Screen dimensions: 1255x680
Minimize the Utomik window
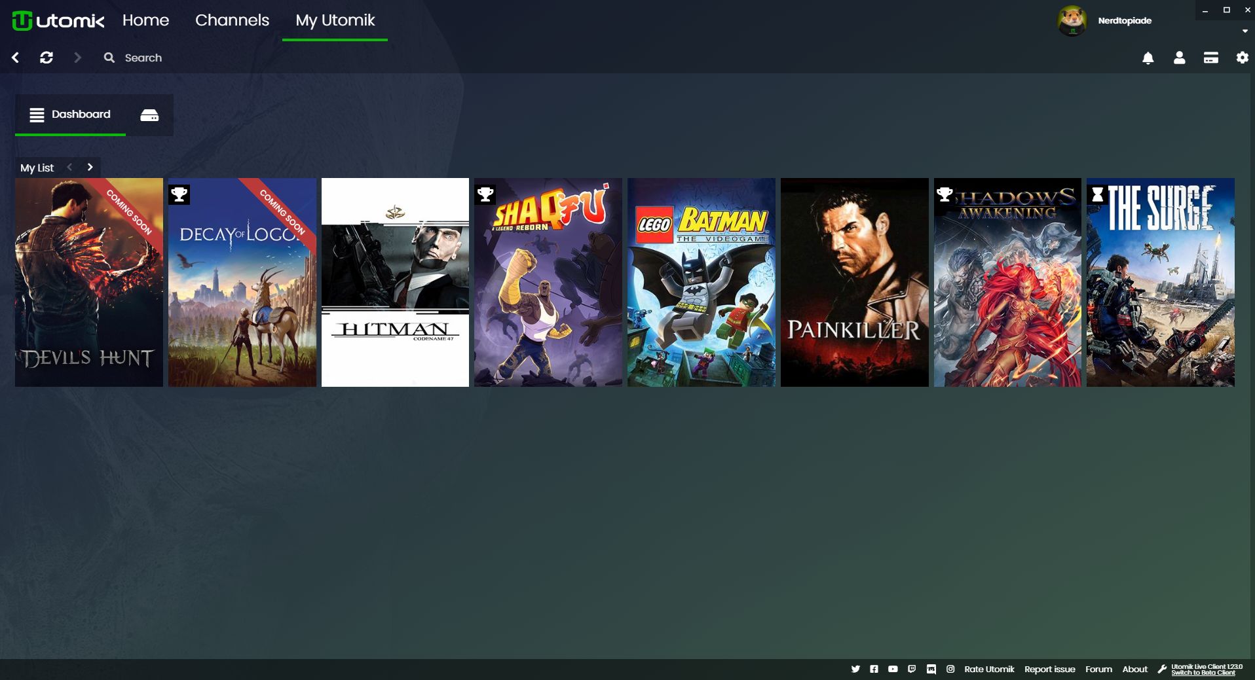(x=1205, y=10)
